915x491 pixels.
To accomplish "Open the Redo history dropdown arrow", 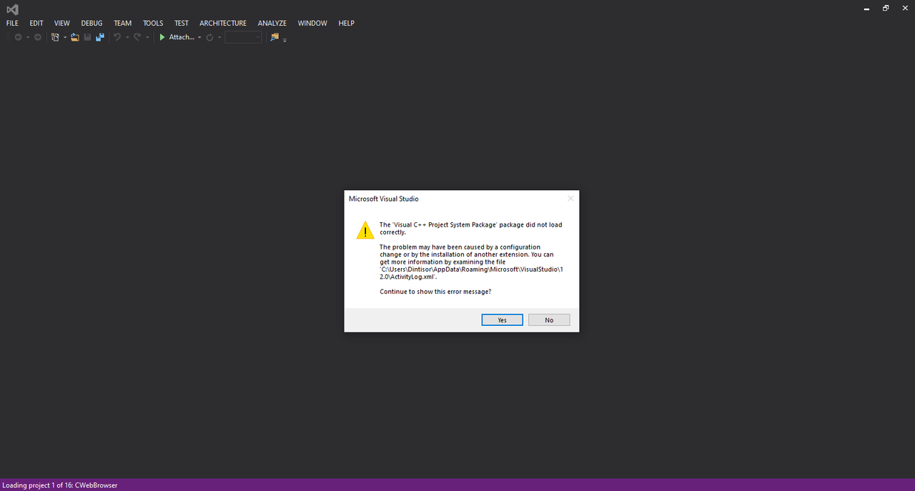I will click(147, 37).
